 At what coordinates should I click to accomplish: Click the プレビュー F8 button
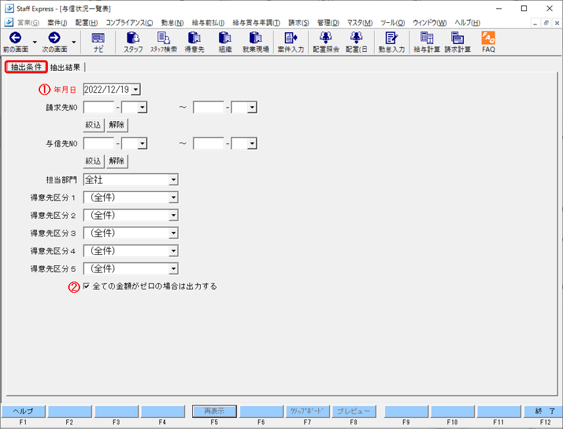coord(354,411)
